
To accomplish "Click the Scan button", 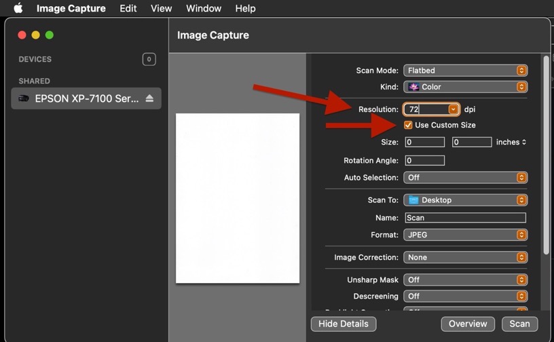I will coord(520,324).
